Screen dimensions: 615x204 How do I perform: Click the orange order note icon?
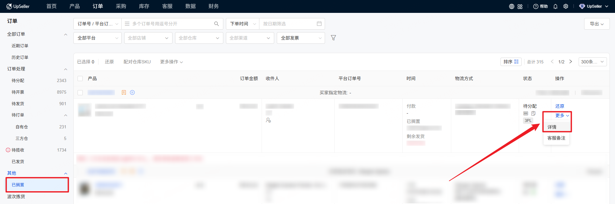point(124,93)
